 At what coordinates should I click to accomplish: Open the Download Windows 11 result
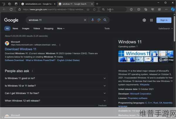click(21, 49)
